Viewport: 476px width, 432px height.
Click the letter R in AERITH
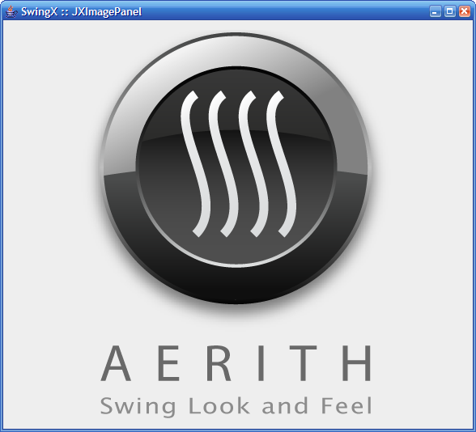click(219, 362)
